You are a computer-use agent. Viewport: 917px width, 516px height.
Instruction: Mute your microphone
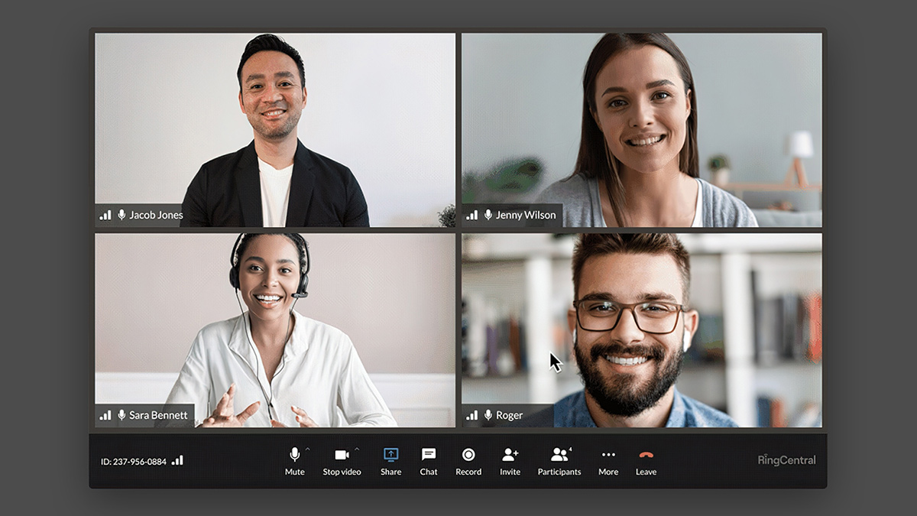pyautogui.click(x=294, y=454)
